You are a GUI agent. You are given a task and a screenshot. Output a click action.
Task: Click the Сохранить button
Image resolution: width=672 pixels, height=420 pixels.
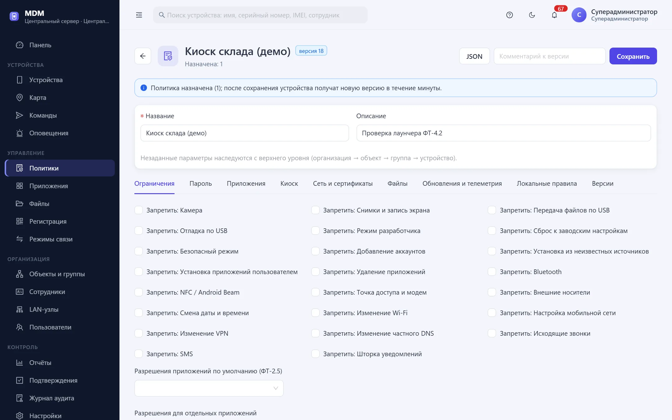(x=633, y=56)
